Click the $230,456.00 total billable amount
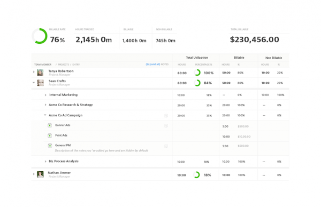321x207 pixels. point(255,39)
